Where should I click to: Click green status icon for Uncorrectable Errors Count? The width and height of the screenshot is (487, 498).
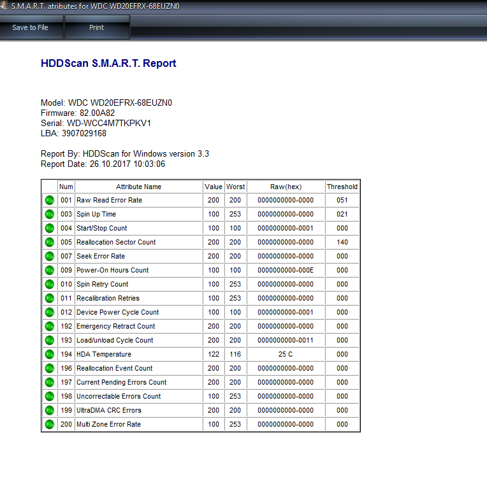(50, 396)
